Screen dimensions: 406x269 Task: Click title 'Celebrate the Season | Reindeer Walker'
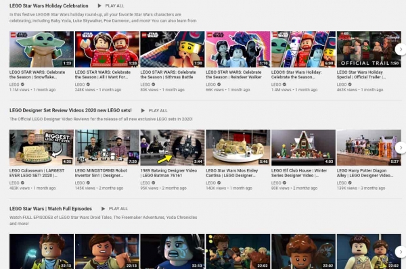pyautogui.click(x=234, y=74)
